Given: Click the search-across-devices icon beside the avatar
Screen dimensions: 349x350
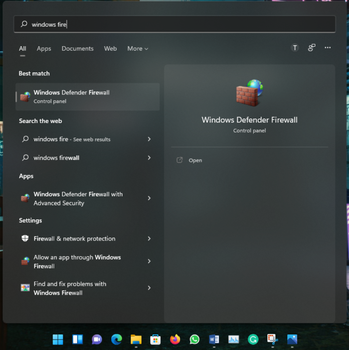Looking at the screenshot, I should coord(311,48).
